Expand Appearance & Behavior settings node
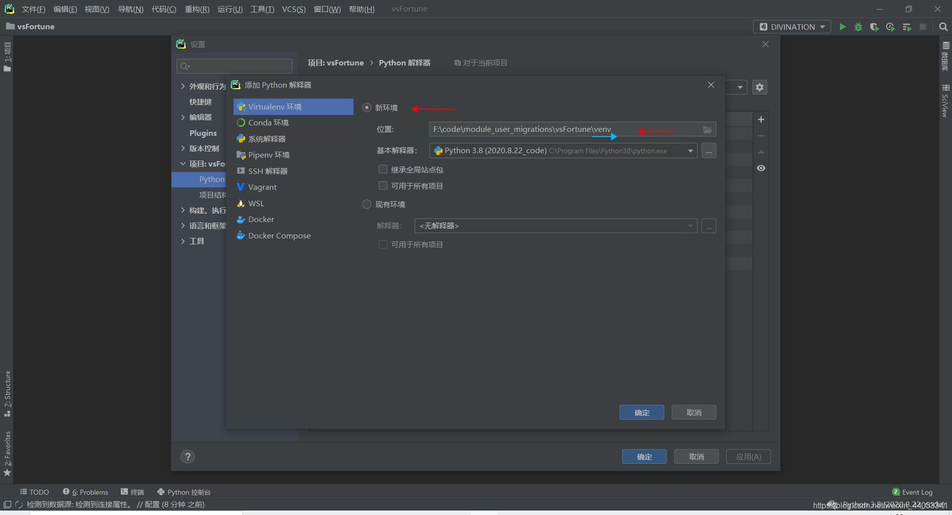This screenshot has width=952, height=515. 183,86
